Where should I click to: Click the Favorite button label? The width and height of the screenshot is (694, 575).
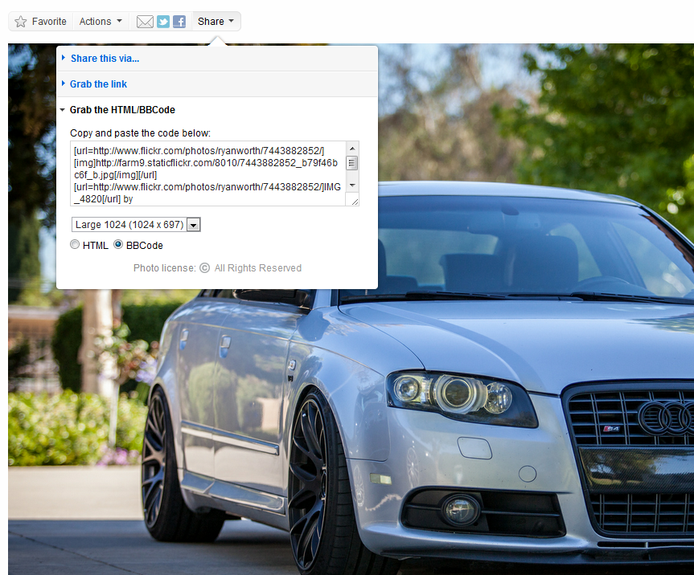point(49,22)
